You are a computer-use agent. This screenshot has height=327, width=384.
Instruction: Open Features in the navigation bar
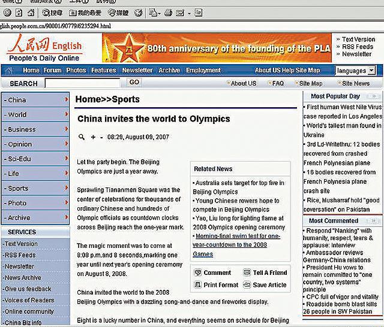[104, 71]
